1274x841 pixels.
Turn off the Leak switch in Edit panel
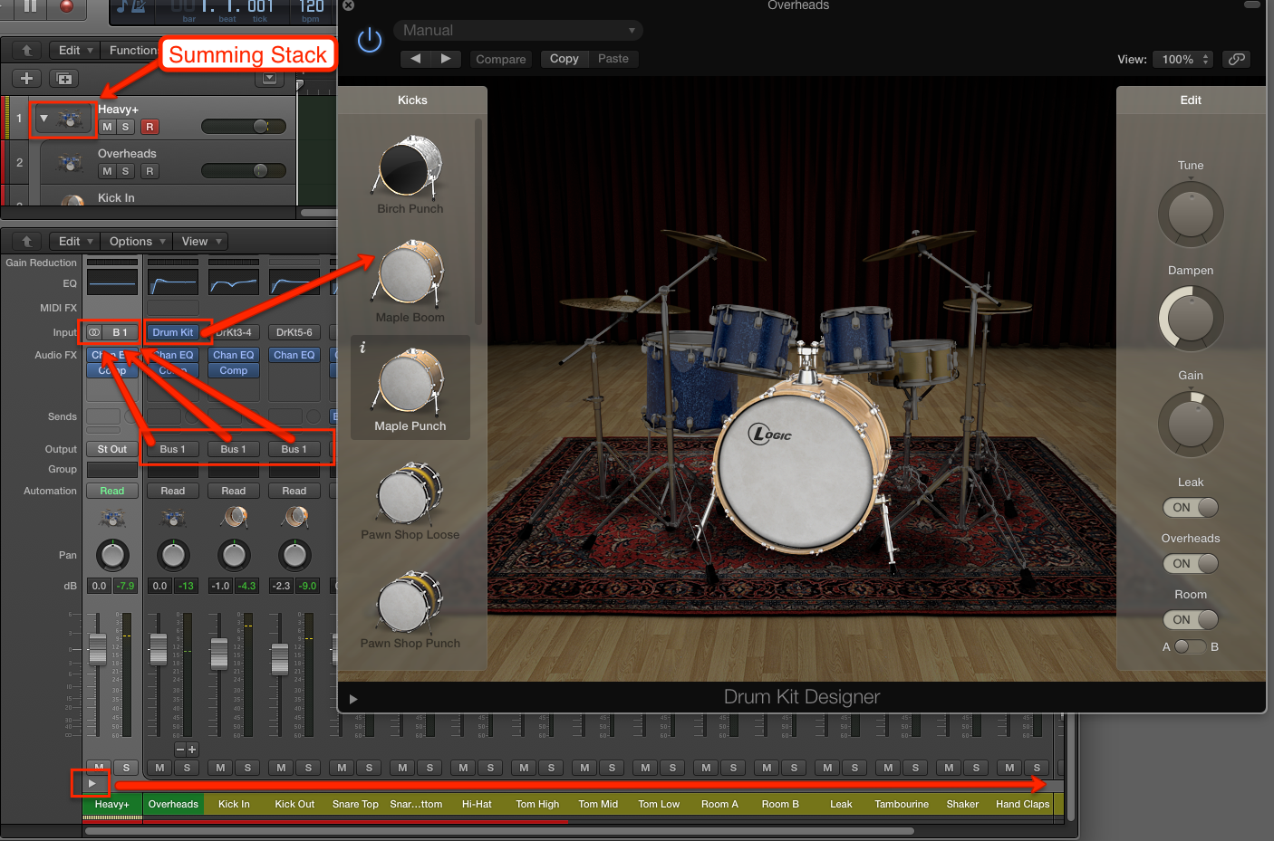tap(1191, 508)
